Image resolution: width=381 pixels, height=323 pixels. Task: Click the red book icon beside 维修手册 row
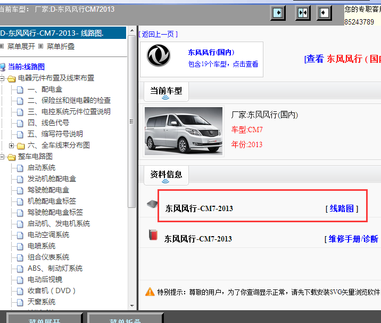pos(153,235)
